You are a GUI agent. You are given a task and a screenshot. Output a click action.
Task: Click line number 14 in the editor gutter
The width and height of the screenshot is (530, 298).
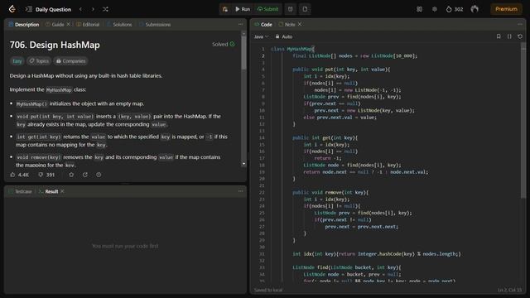tap(262, 138)
